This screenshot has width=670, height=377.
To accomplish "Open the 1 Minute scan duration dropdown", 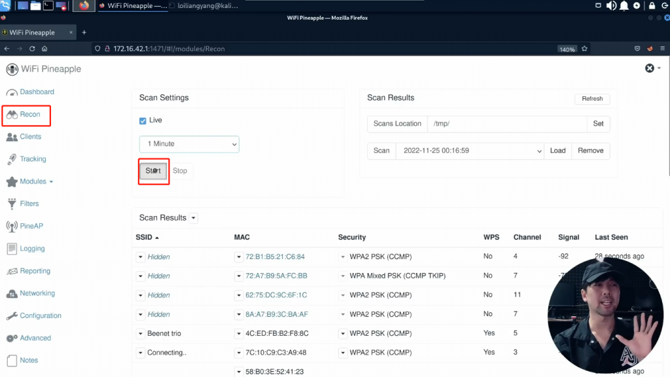I will coord(189,144).
